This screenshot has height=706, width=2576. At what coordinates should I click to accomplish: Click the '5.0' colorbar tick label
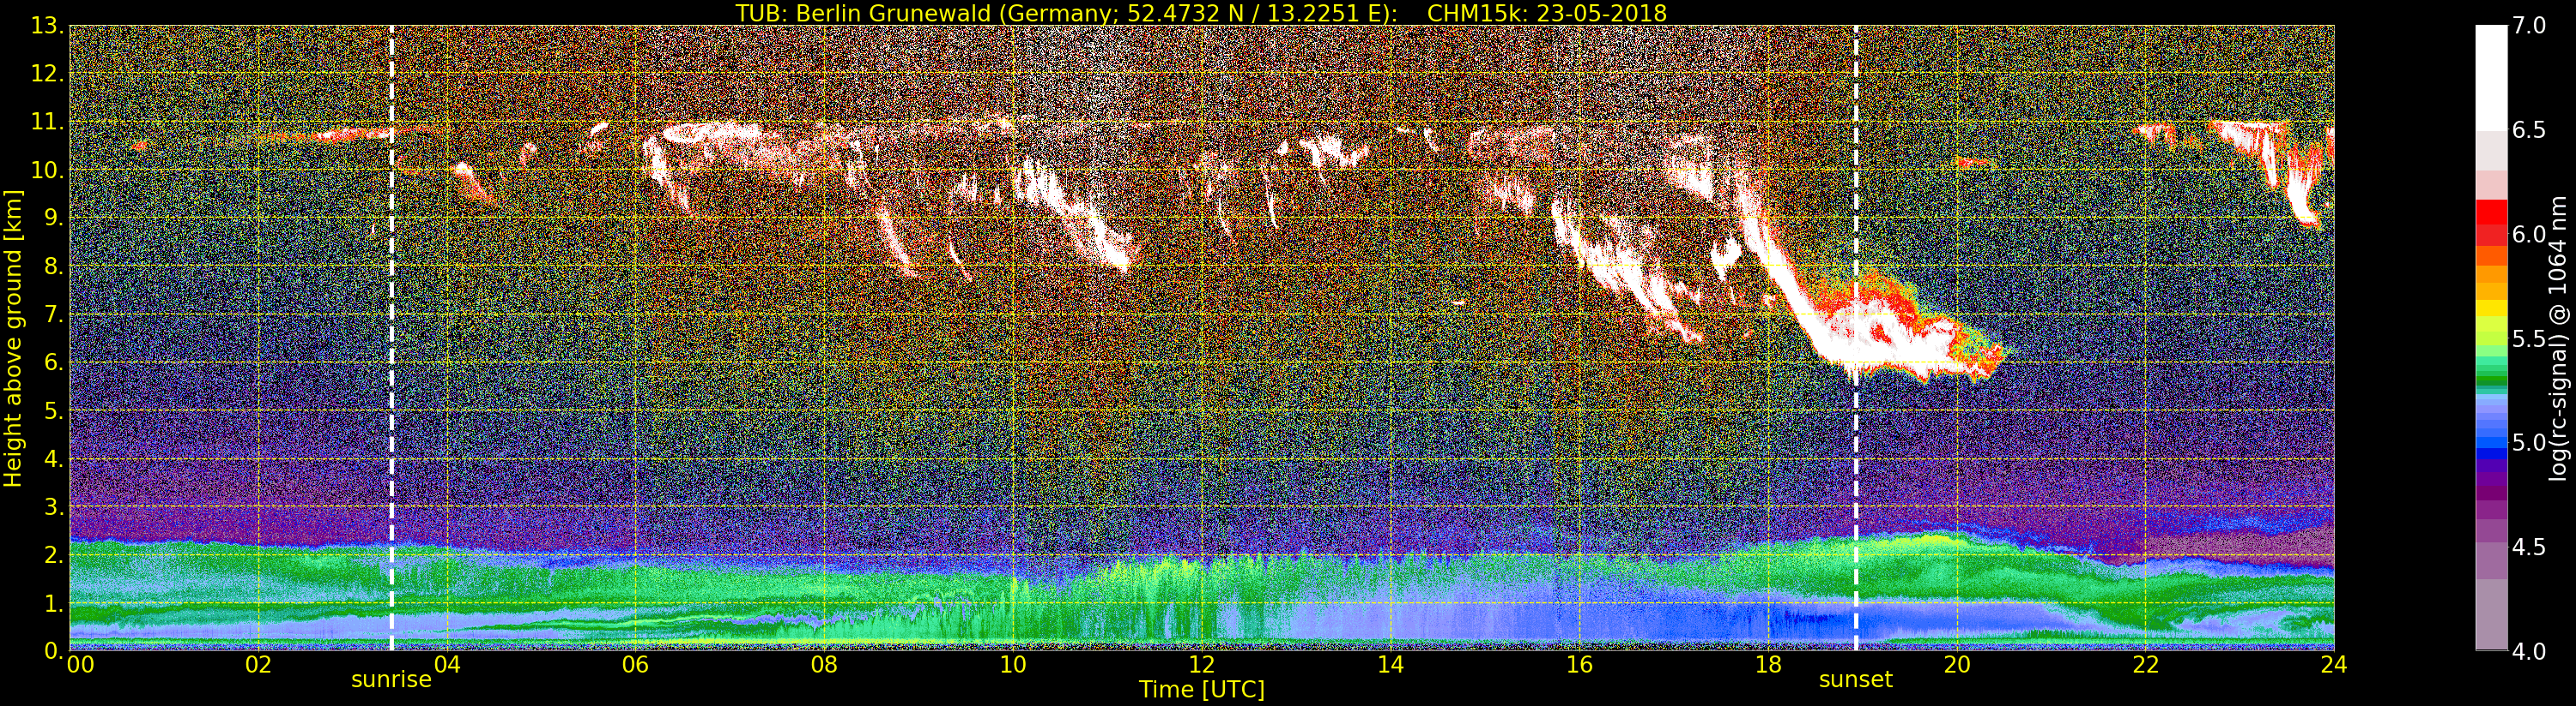2529,442
